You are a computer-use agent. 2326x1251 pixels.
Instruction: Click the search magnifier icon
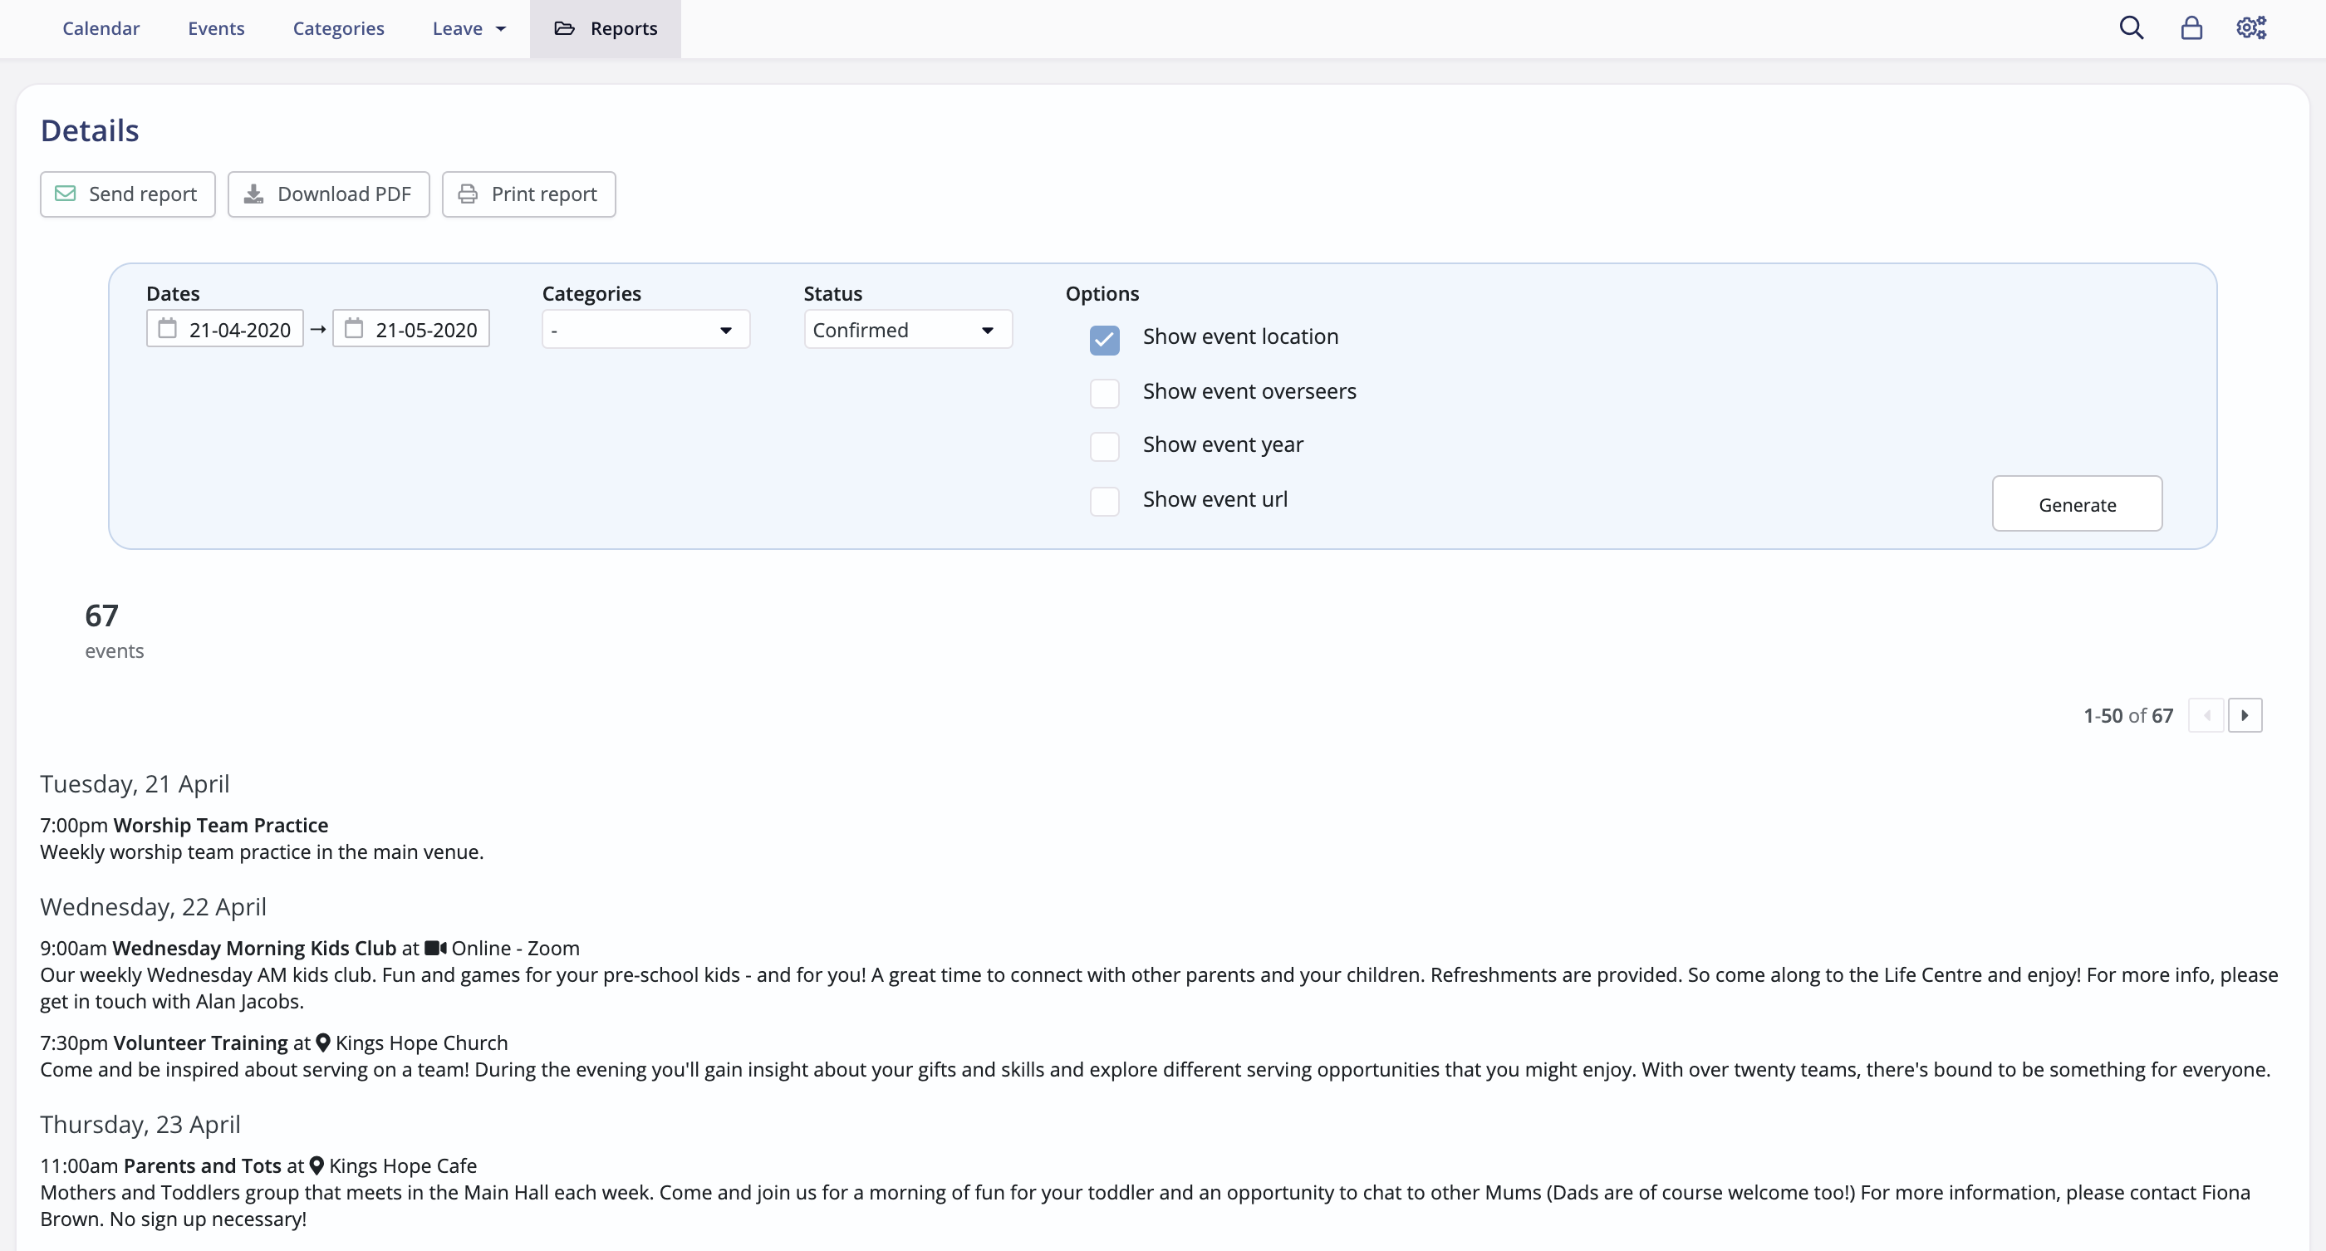[2131, 28]
